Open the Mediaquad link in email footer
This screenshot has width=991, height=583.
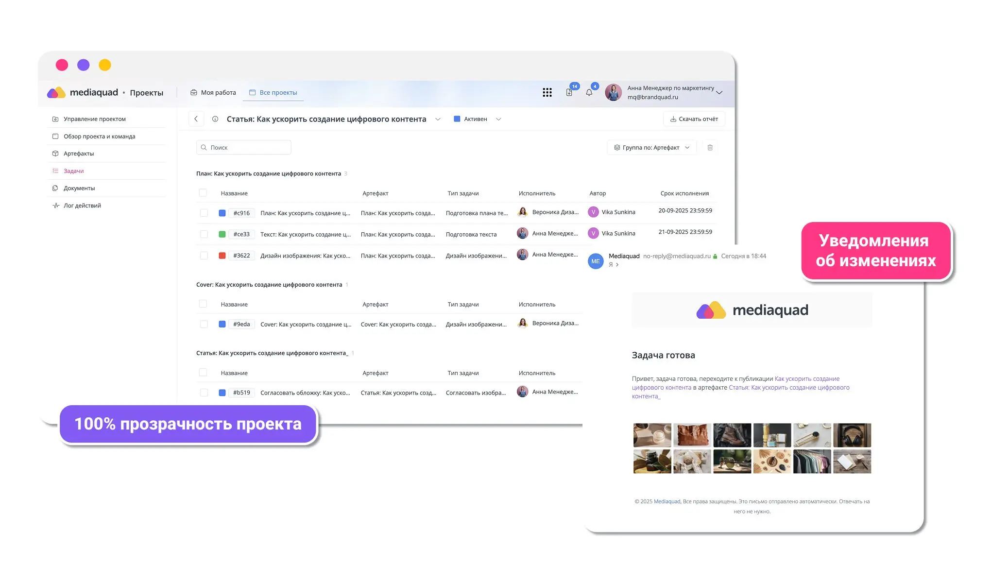(666, 501)
